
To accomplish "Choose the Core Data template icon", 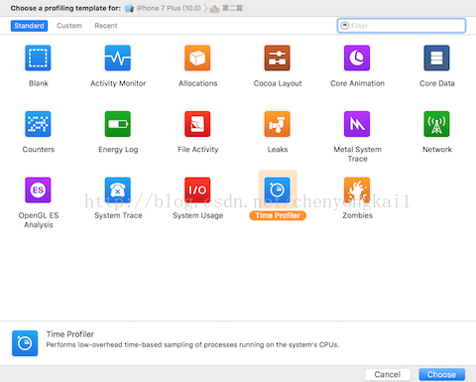I will tap(436, 59).
